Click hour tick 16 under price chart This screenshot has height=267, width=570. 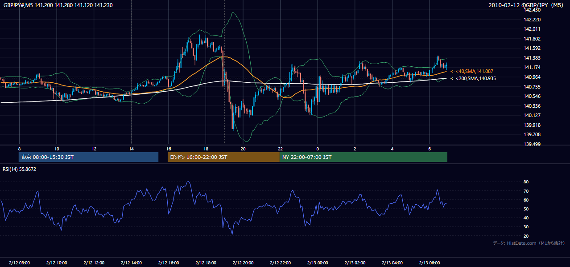168,149
